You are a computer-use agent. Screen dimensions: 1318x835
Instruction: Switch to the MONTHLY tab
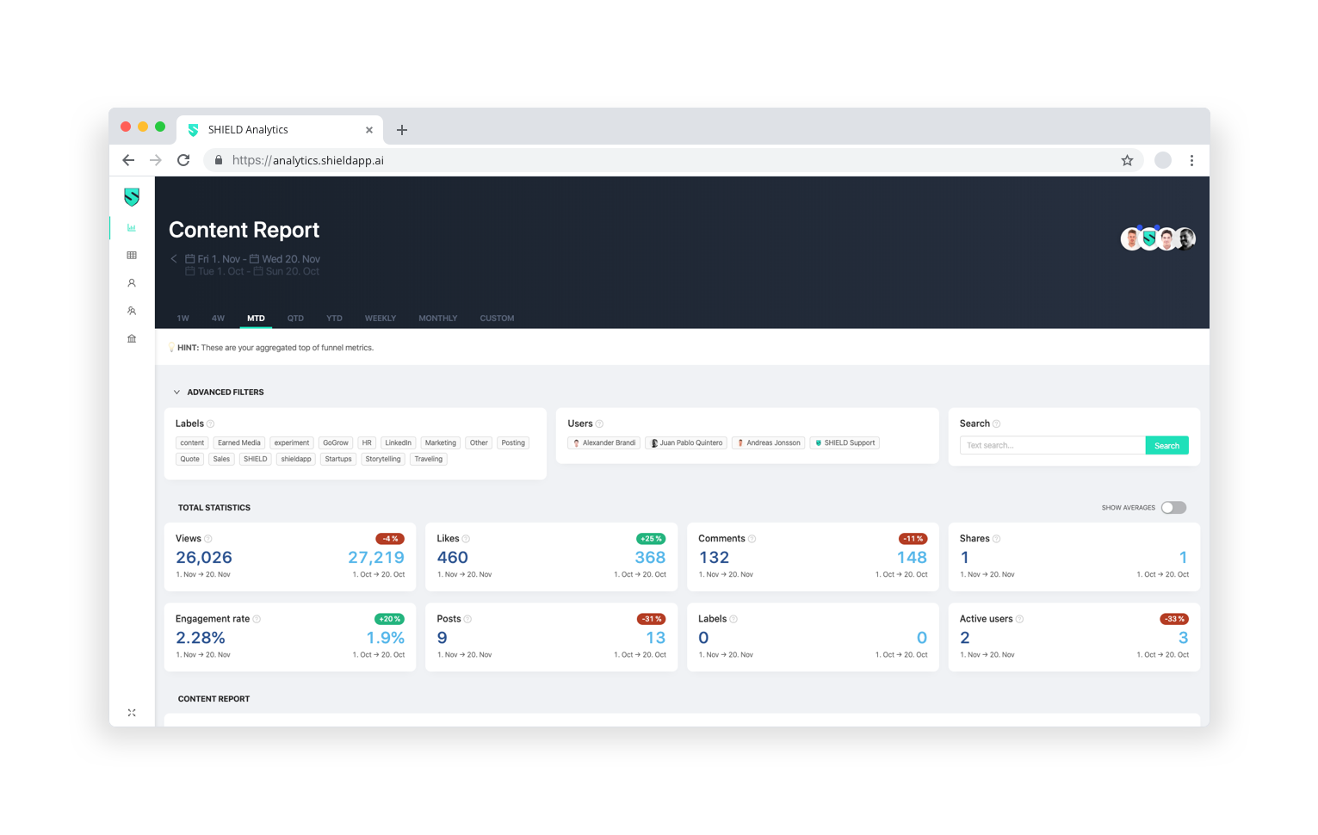point(438,319)
